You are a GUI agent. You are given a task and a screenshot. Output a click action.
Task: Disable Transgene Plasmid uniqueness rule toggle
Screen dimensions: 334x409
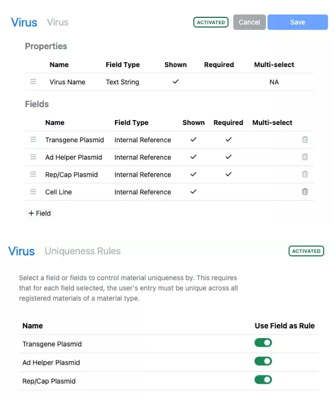tap(263, 342)
